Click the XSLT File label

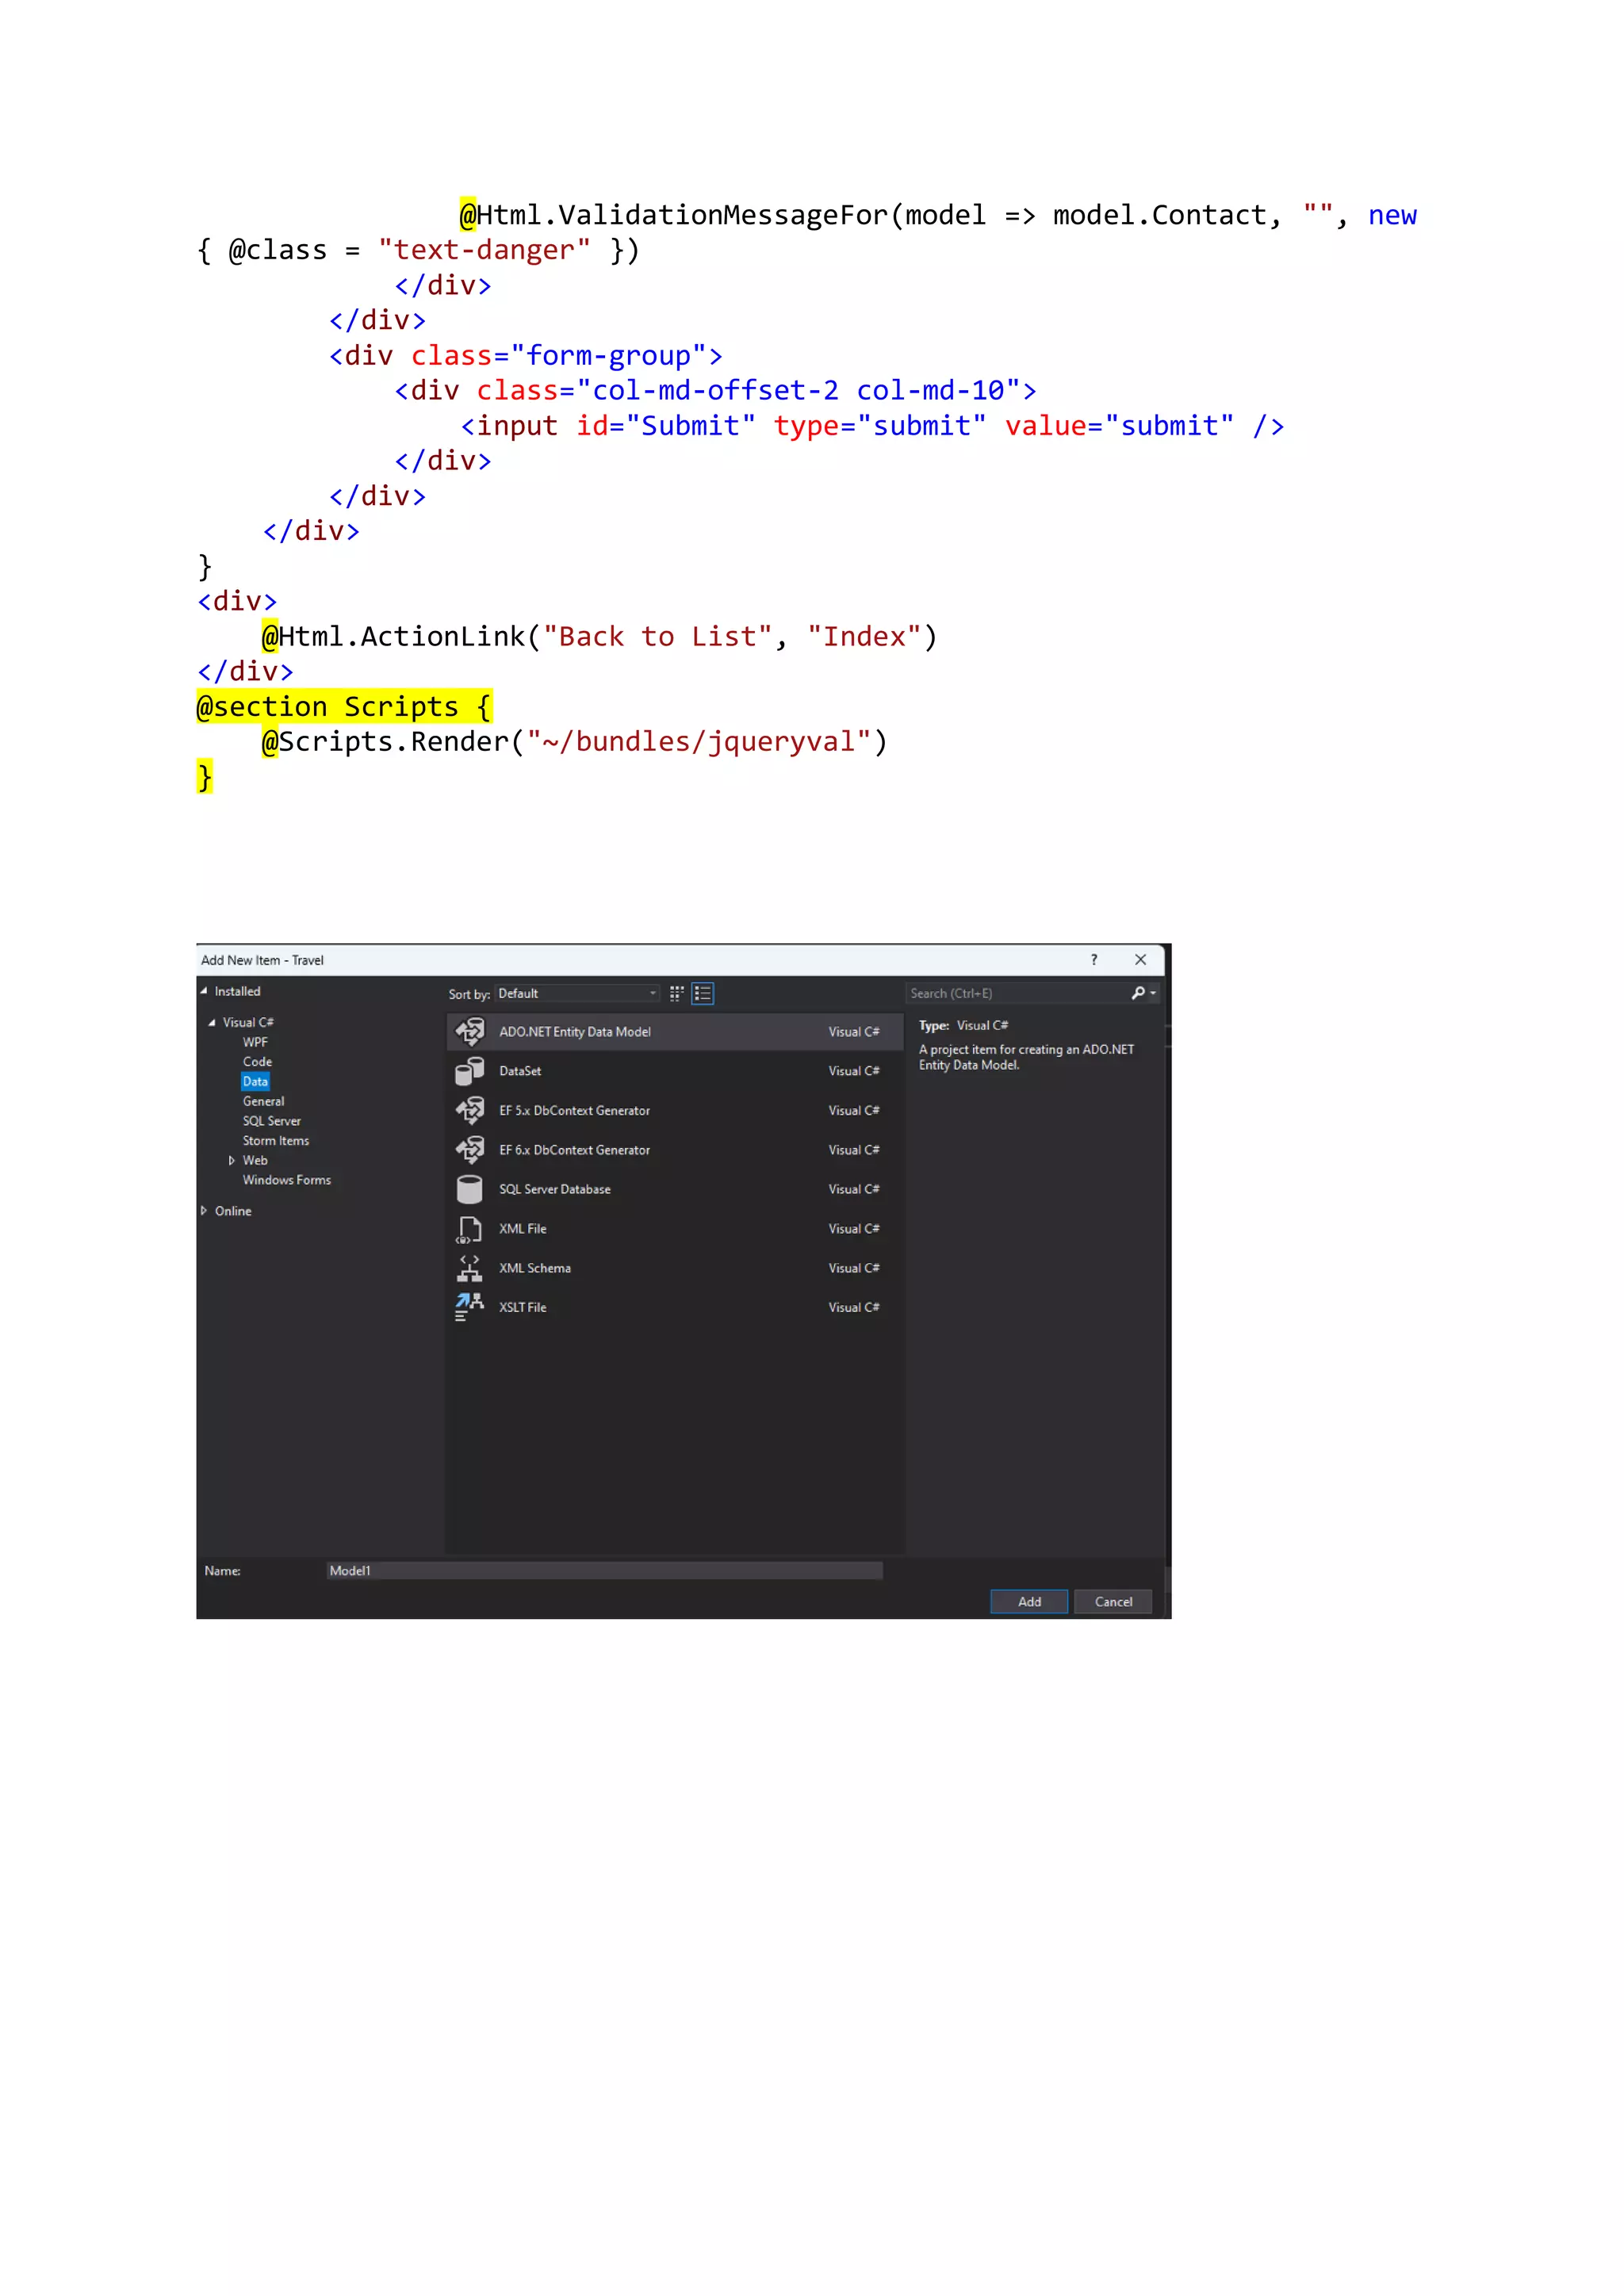pyautogui.click(x=523, y=1307)
